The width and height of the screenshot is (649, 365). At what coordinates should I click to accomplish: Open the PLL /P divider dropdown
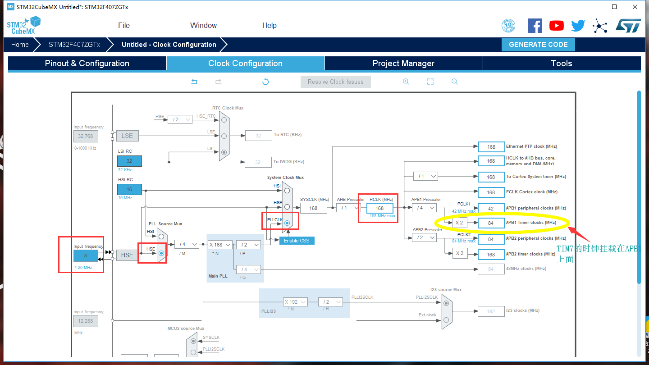click(249, 245)
